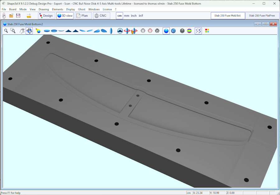Click the light source icon
This screenshot has width=280, height=195.
(x=38, y=31)
